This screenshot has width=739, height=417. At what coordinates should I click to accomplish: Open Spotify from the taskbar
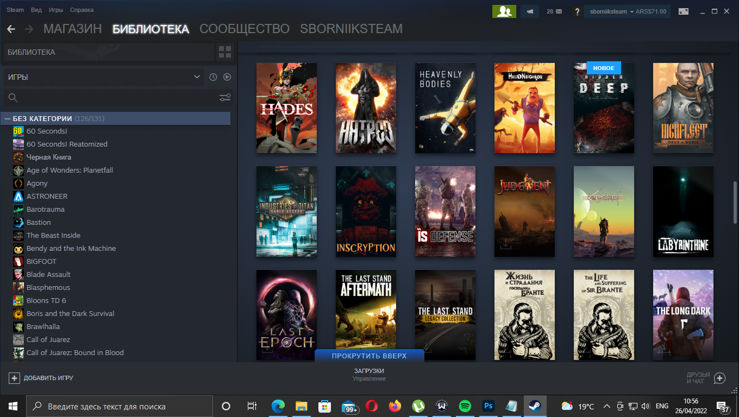[x=465, y=406]
